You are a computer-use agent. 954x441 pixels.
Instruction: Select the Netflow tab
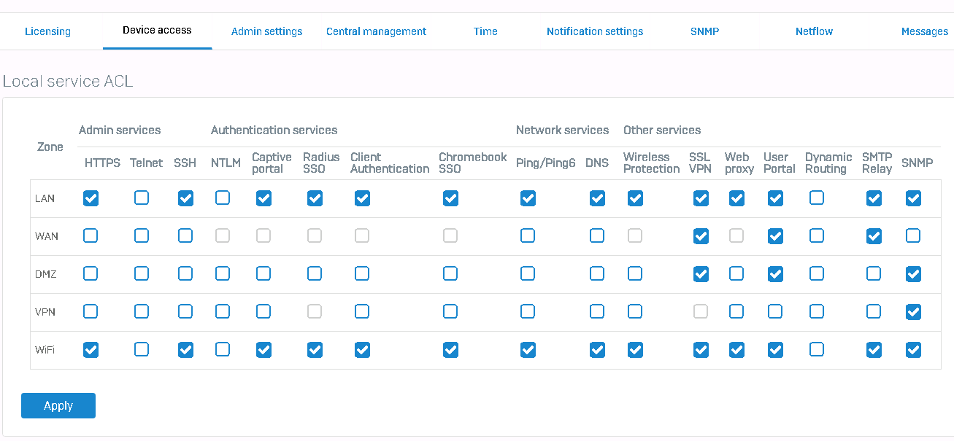point(814,31)
